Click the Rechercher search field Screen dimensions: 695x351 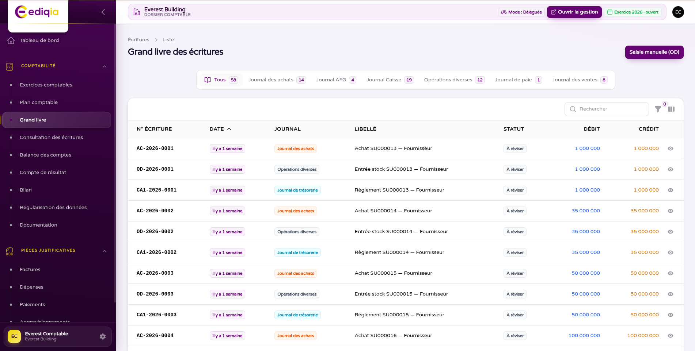click(607, 109)
